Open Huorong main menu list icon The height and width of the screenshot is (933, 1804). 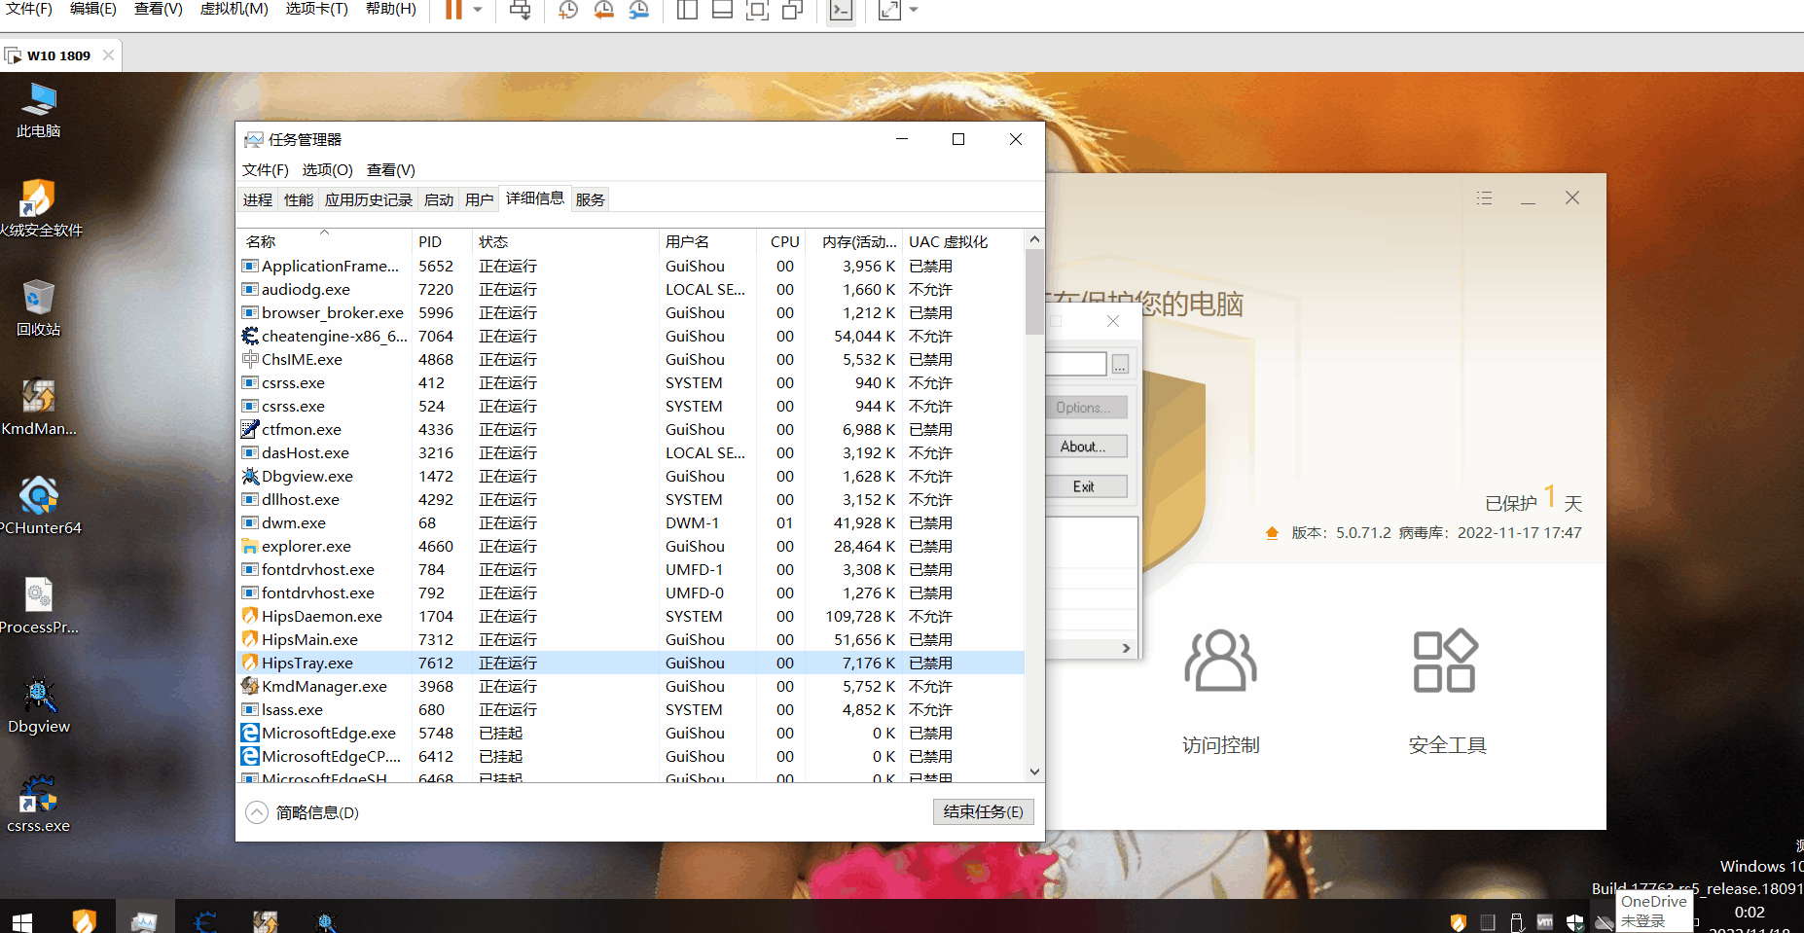1484,197
